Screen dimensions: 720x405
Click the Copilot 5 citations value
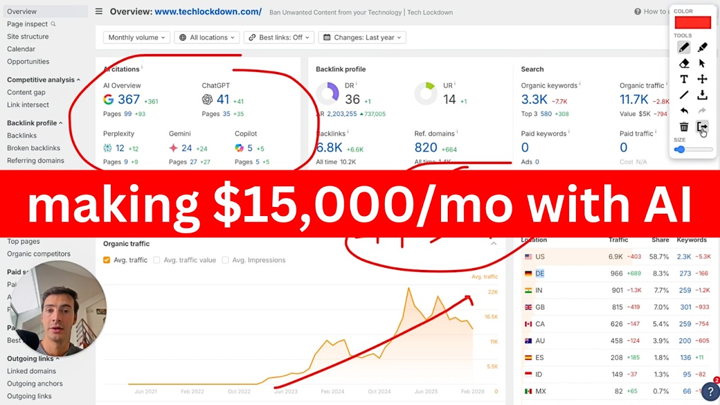[250, 148]
